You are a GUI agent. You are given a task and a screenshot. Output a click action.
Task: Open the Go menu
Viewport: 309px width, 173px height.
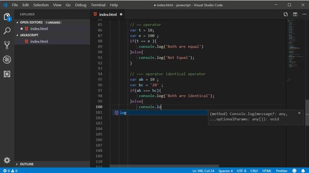68,5
